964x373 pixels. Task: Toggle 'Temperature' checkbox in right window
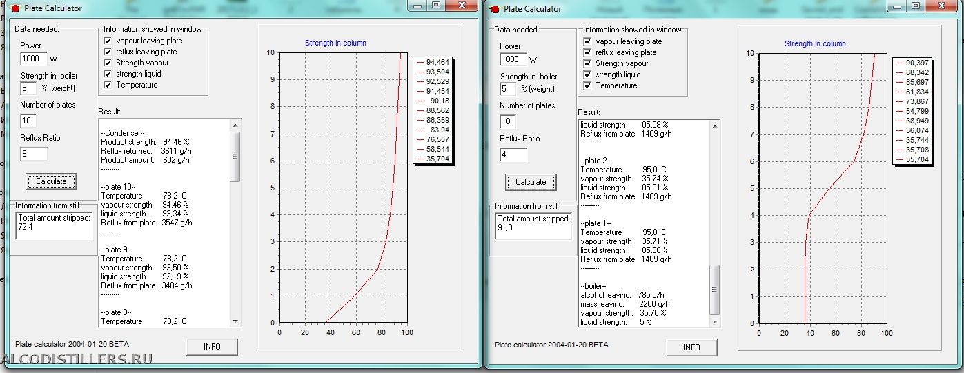587,85
